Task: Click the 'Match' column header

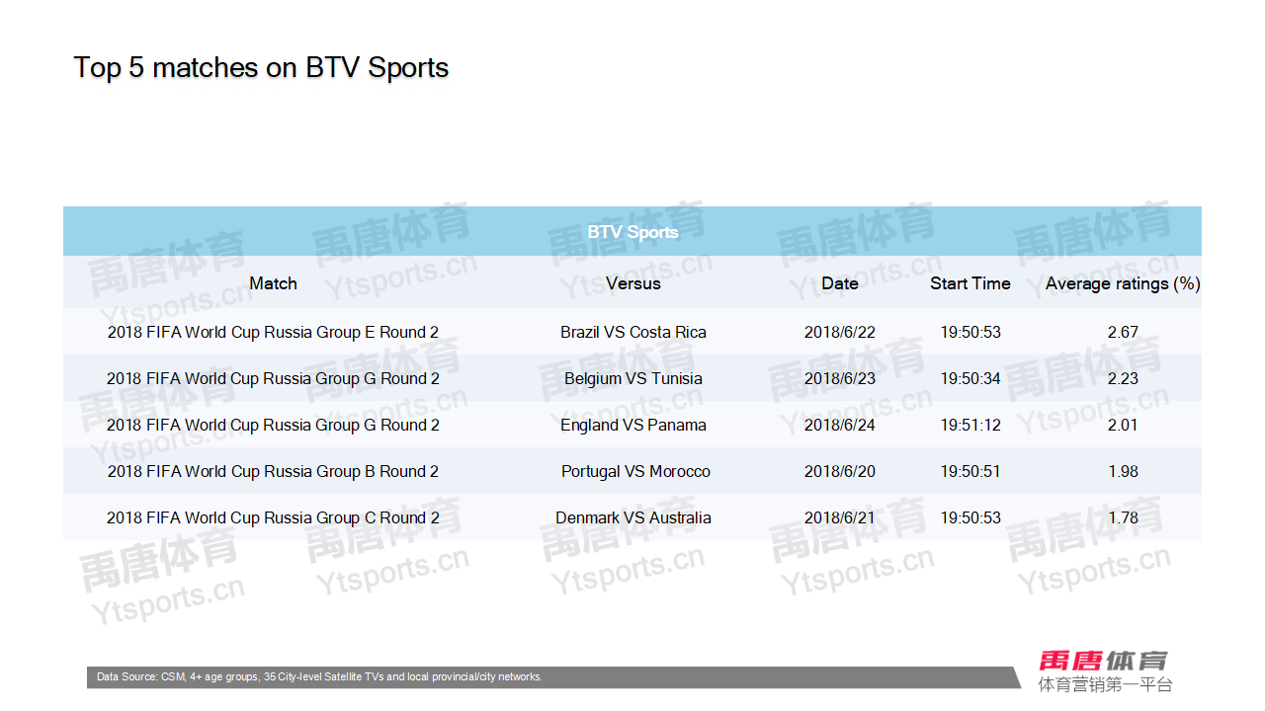Action: 273,283
